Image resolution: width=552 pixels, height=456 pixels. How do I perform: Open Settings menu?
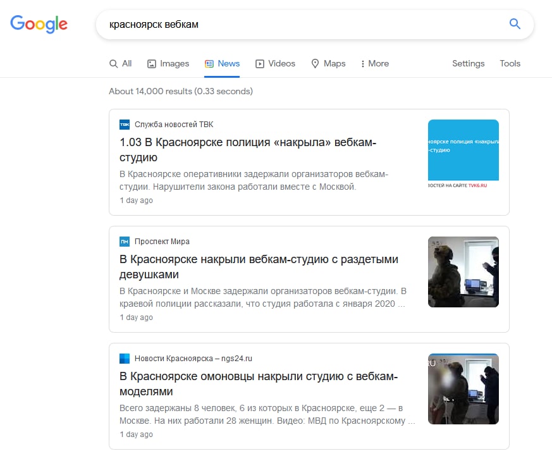coord(468,63)
